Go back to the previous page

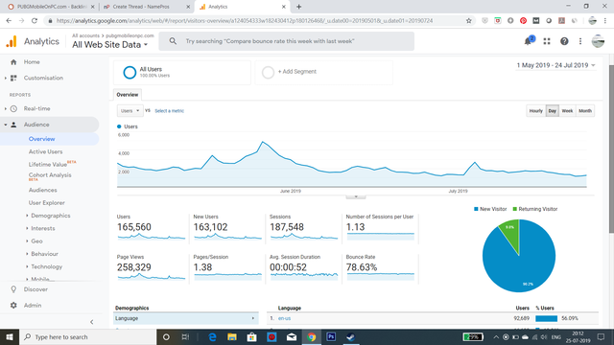pos(9,21)
